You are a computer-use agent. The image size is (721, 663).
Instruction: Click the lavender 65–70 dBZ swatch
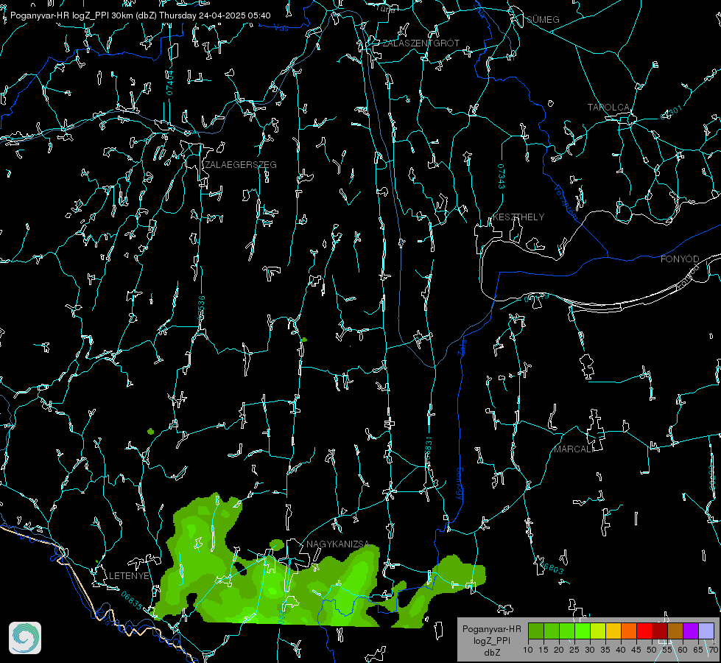coord(706,631)
